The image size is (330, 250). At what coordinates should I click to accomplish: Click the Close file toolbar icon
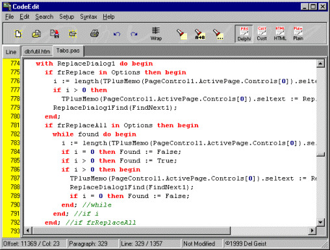click(73, 34)
